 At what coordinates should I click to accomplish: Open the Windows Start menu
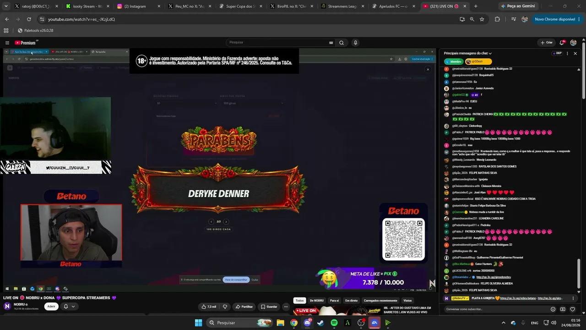pos(198,323)
